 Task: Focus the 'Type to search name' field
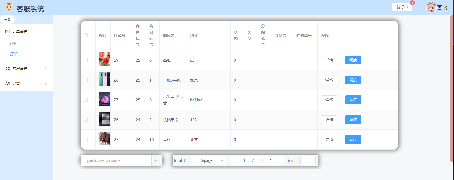click(116, 160)
